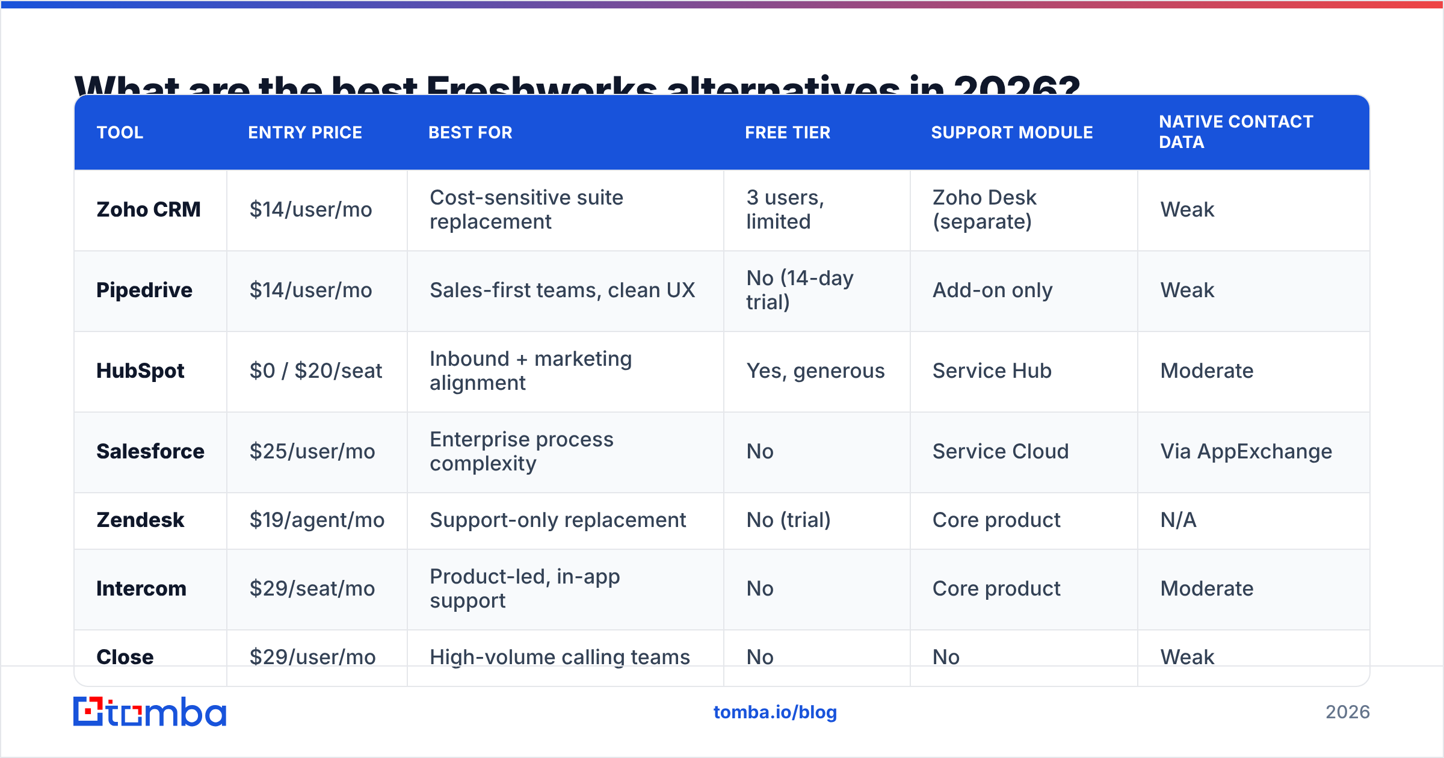Open the tomba.io/blog link
This screenshot has height=758, width=1444.
775,712
